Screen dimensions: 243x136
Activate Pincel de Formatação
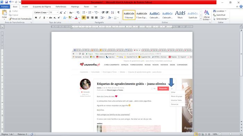tap(20, 19)
